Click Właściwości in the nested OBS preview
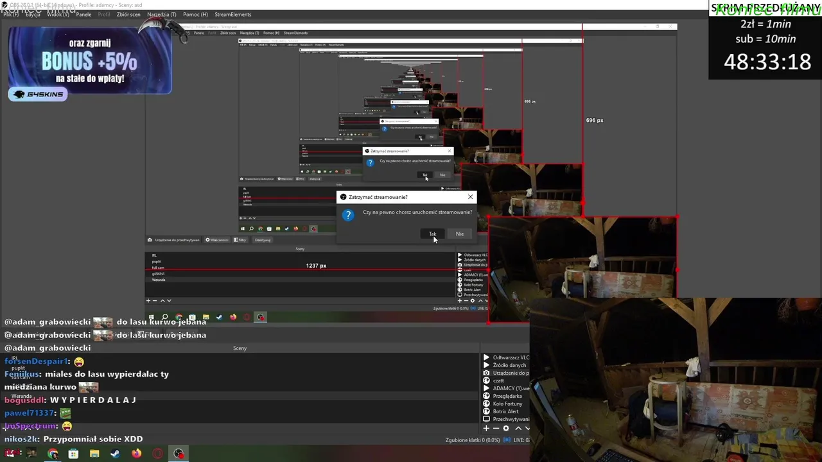 coord(216,240)
